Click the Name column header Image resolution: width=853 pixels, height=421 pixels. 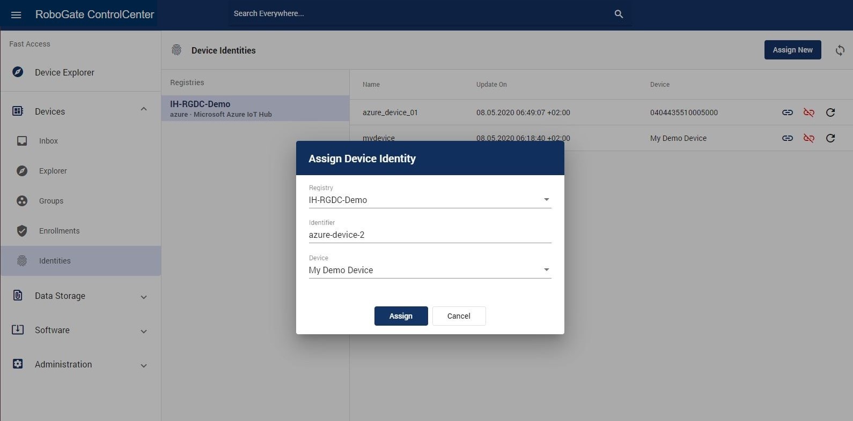pos(371,85)
